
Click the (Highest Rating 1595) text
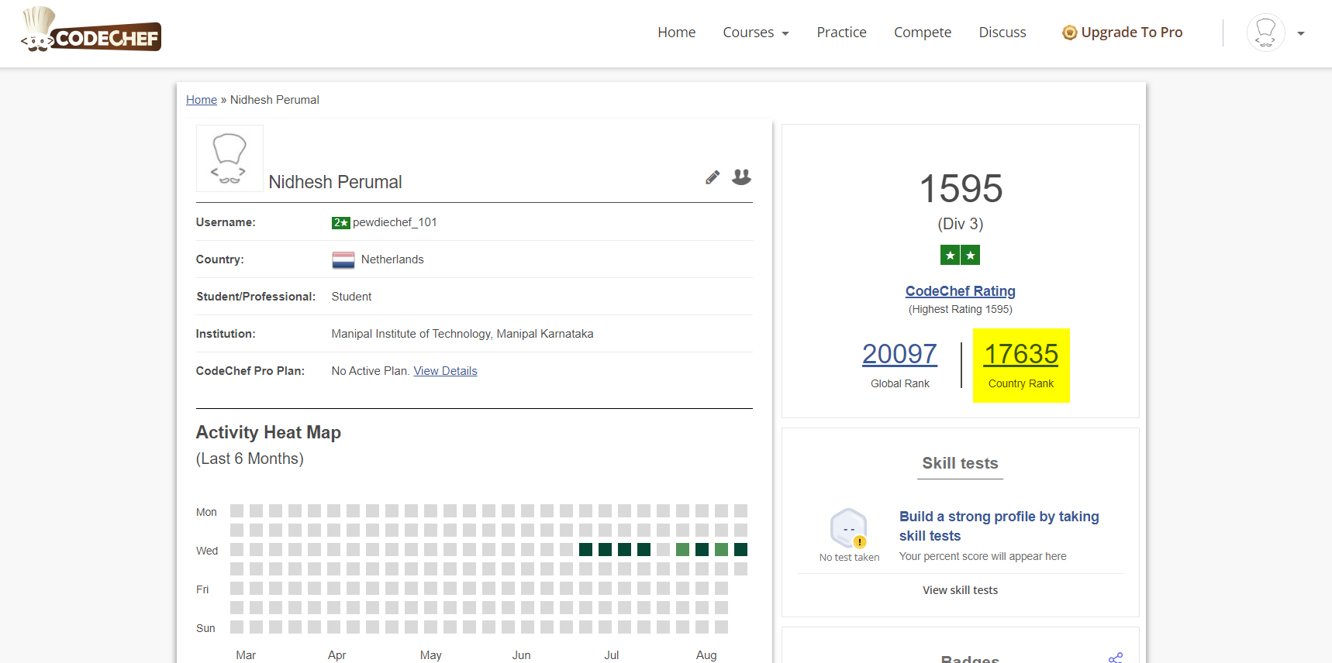[x=960, y=309]
